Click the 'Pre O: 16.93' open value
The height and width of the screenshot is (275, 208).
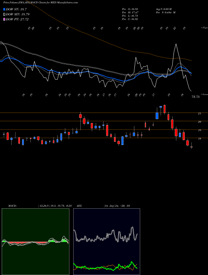tap(130, 9)
